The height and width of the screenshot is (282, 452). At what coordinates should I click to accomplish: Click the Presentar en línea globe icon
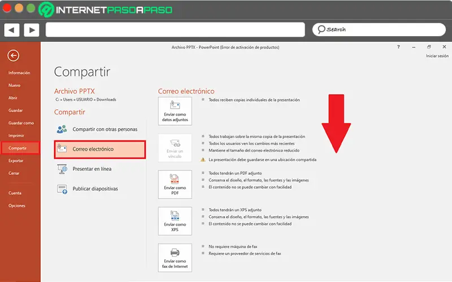pyautogui.click(x=62, y=169)
